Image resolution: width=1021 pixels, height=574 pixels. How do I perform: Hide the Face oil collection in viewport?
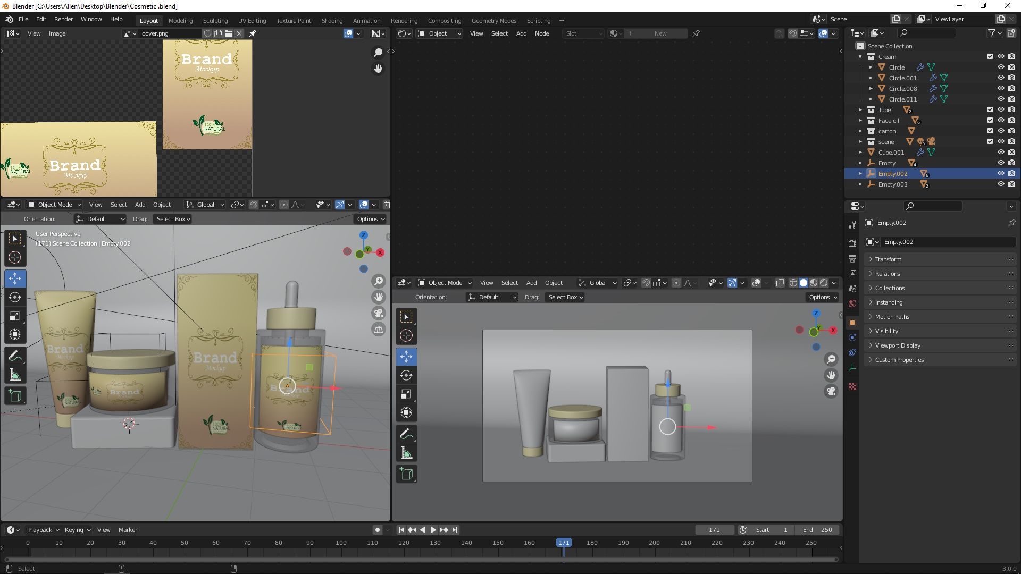click(1002, 120)
